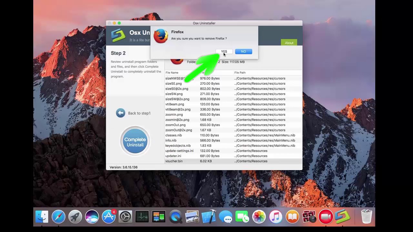Click the Firefox icon in the dialog

161,36
